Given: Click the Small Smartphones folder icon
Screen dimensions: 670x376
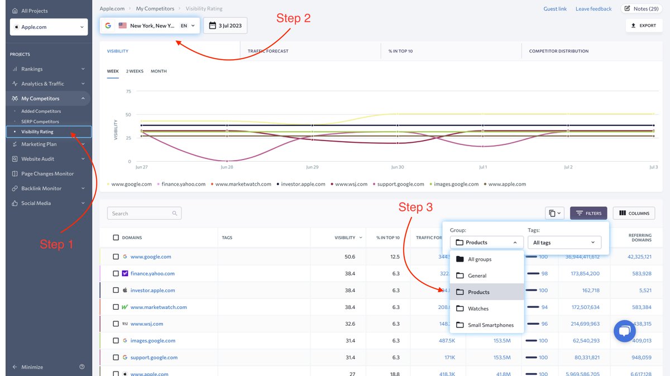Looking at the screenshot, I should point(460,325).
